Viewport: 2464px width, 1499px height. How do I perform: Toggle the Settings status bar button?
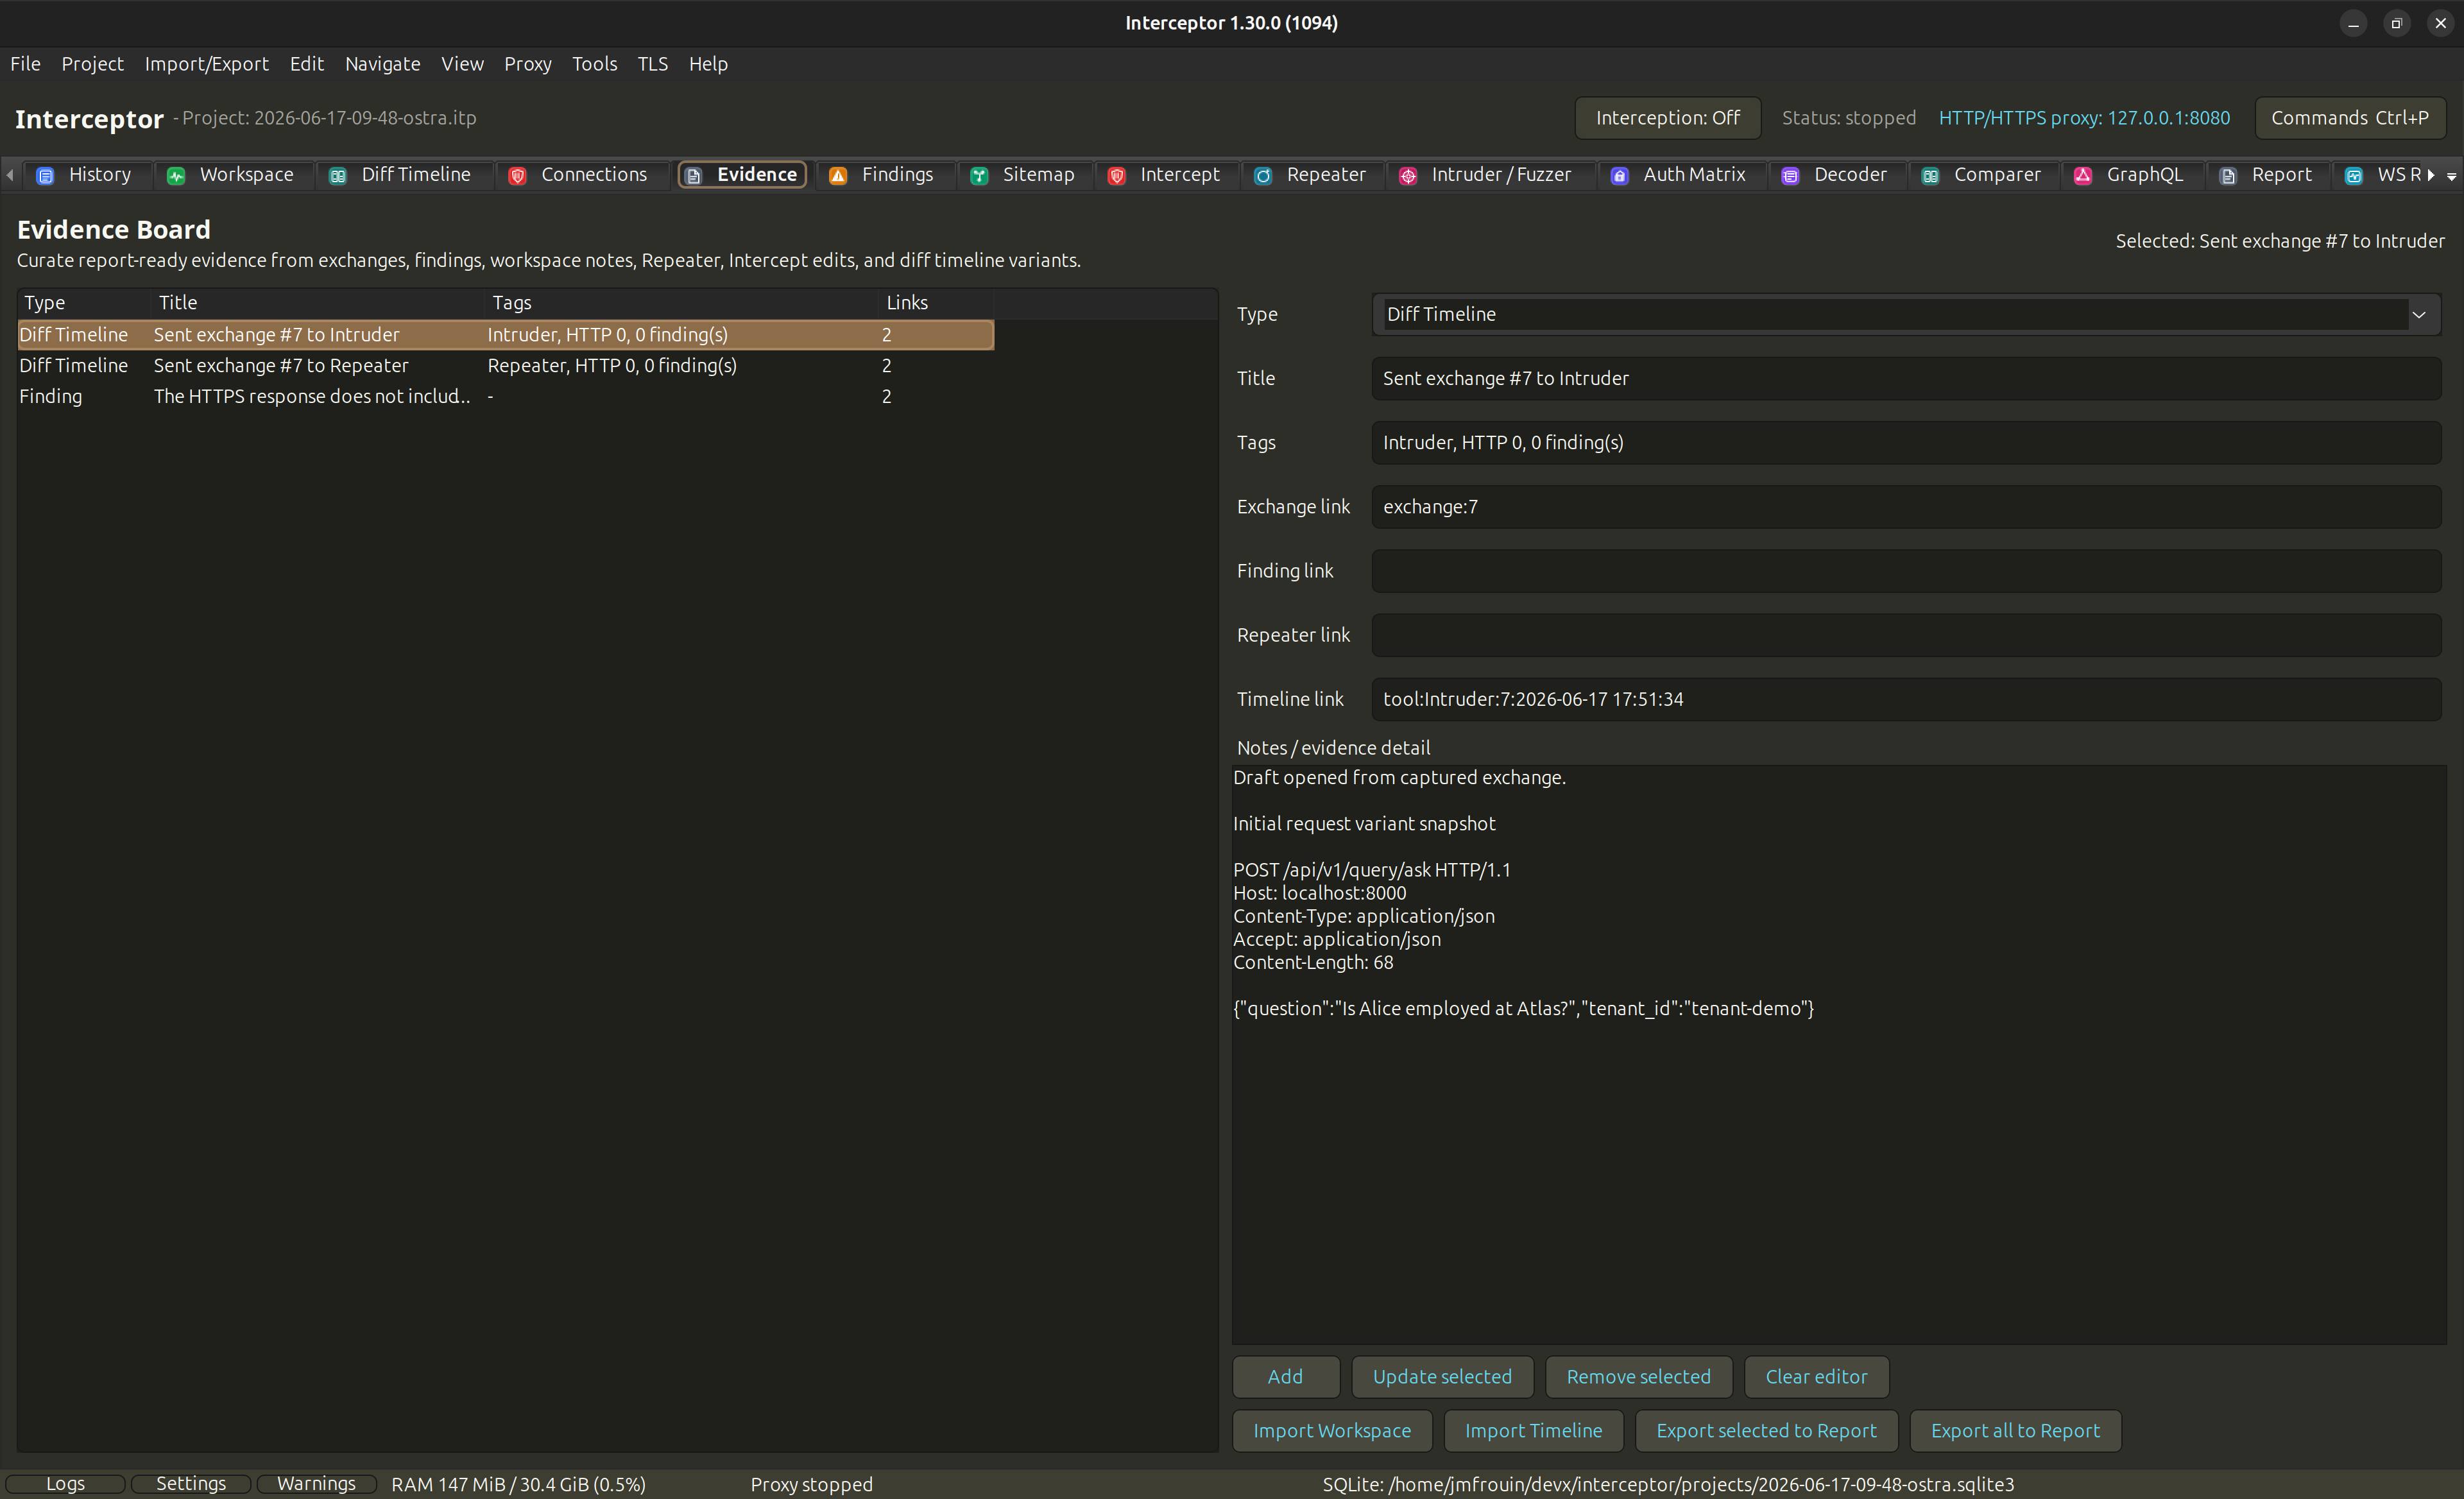pyautogui.click(x=190, y=1484)
